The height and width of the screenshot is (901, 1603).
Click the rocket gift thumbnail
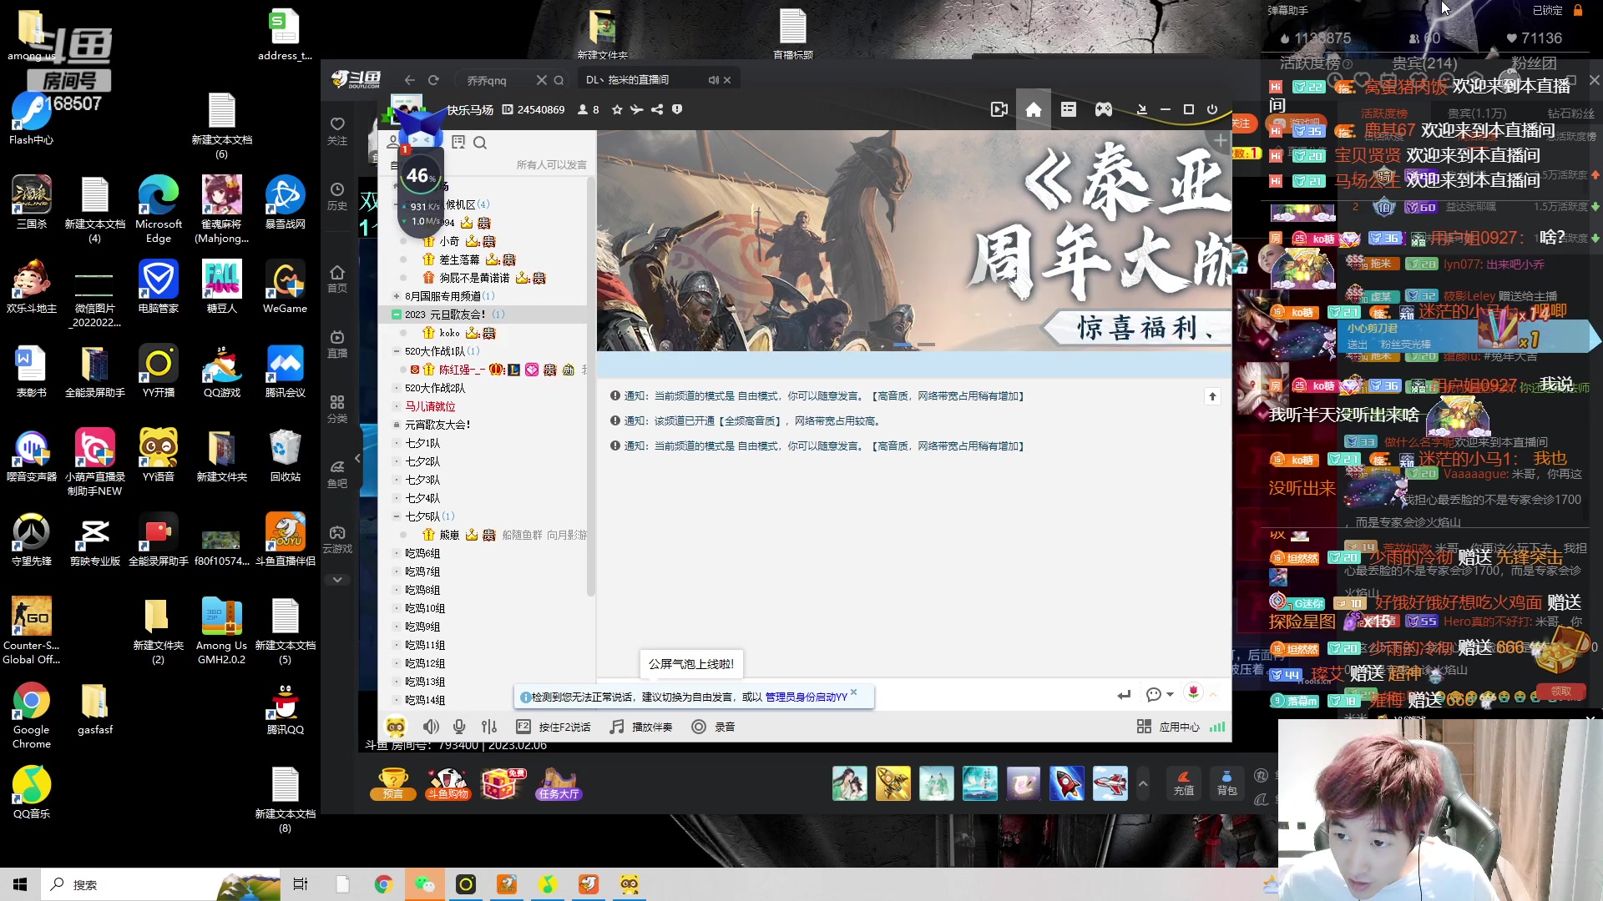(1067, 783)
